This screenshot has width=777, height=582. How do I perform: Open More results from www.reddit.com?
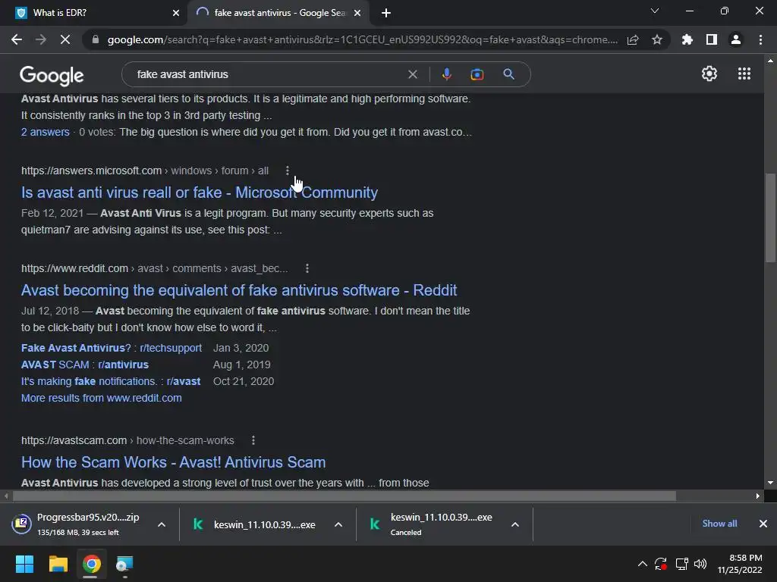[x=101, y=398]
